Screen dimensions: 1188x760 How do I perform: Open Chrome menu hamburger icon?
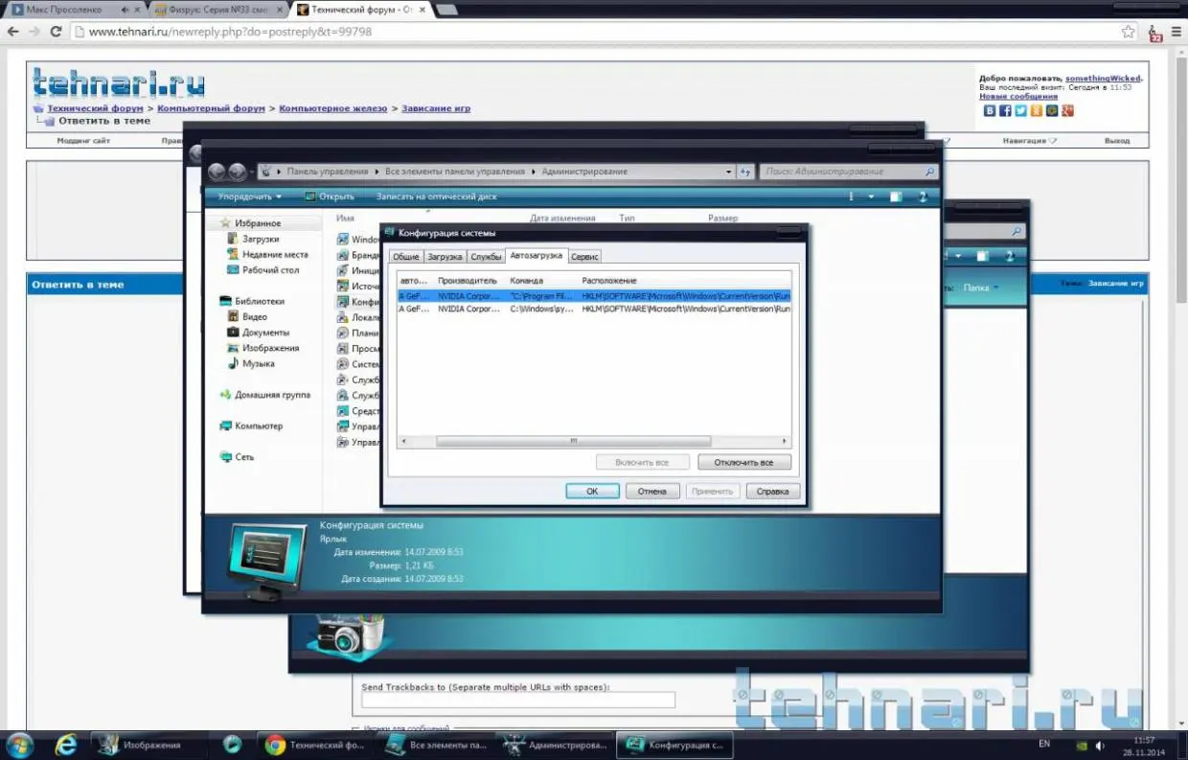point(1175,32)
